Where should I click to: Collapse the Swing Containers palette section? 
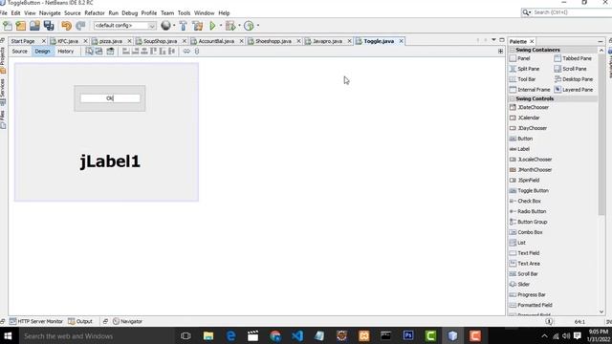coord(513,50)
